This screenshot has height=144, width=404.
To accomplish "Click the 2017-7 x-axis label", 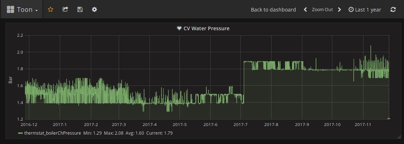I will (240, 125).
